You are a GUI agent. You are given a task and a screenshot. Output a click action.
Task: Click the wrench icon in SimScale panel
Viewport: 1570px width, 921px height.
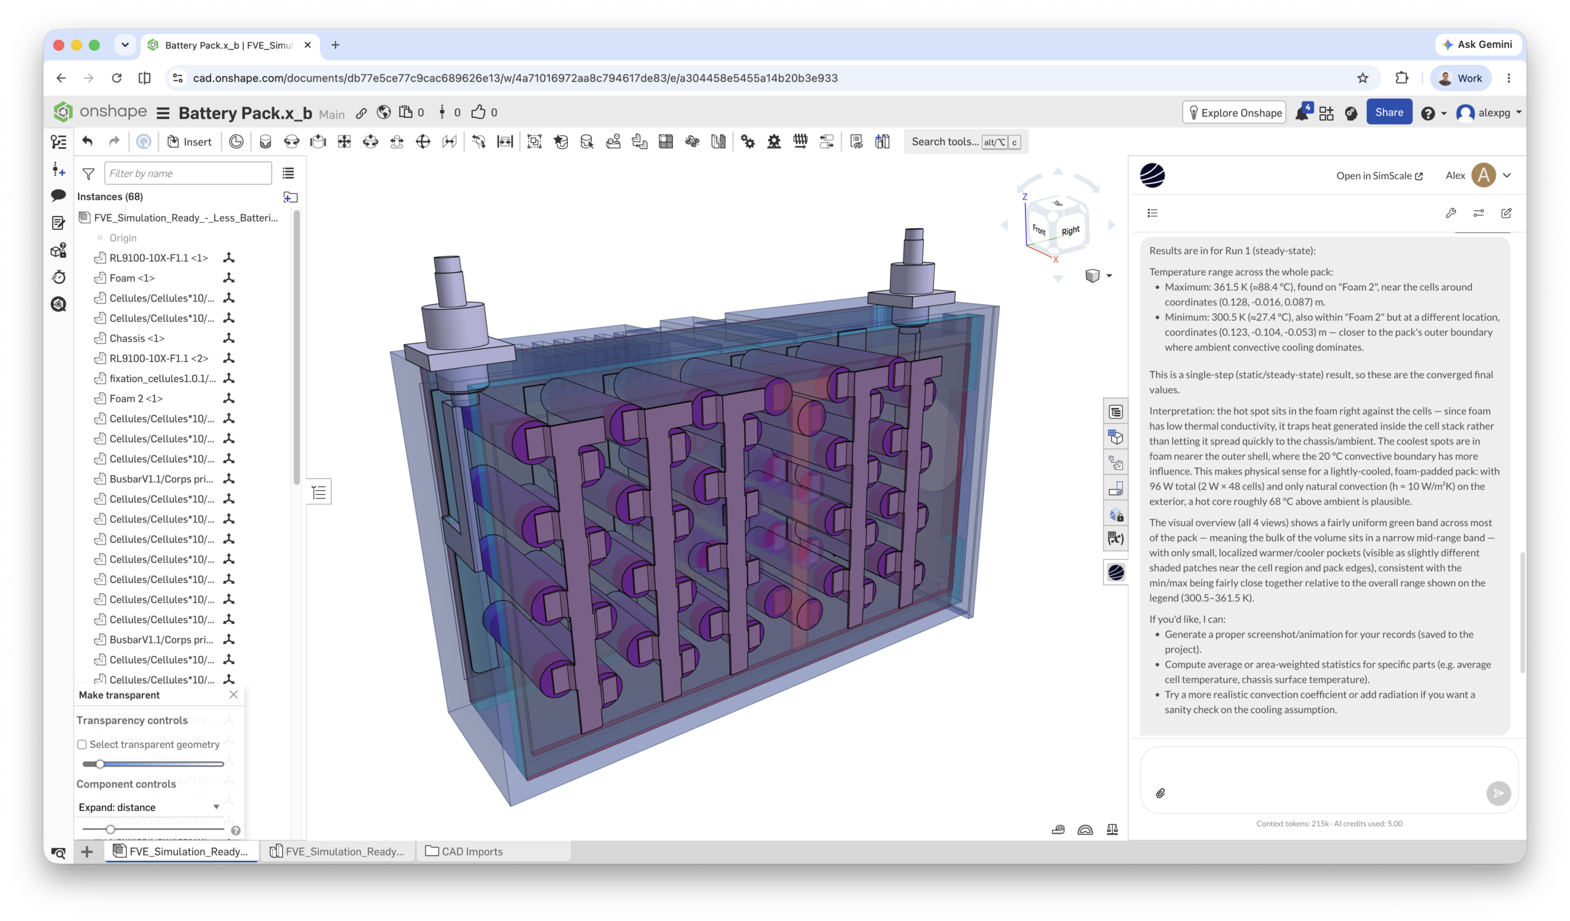(1450, 213)
